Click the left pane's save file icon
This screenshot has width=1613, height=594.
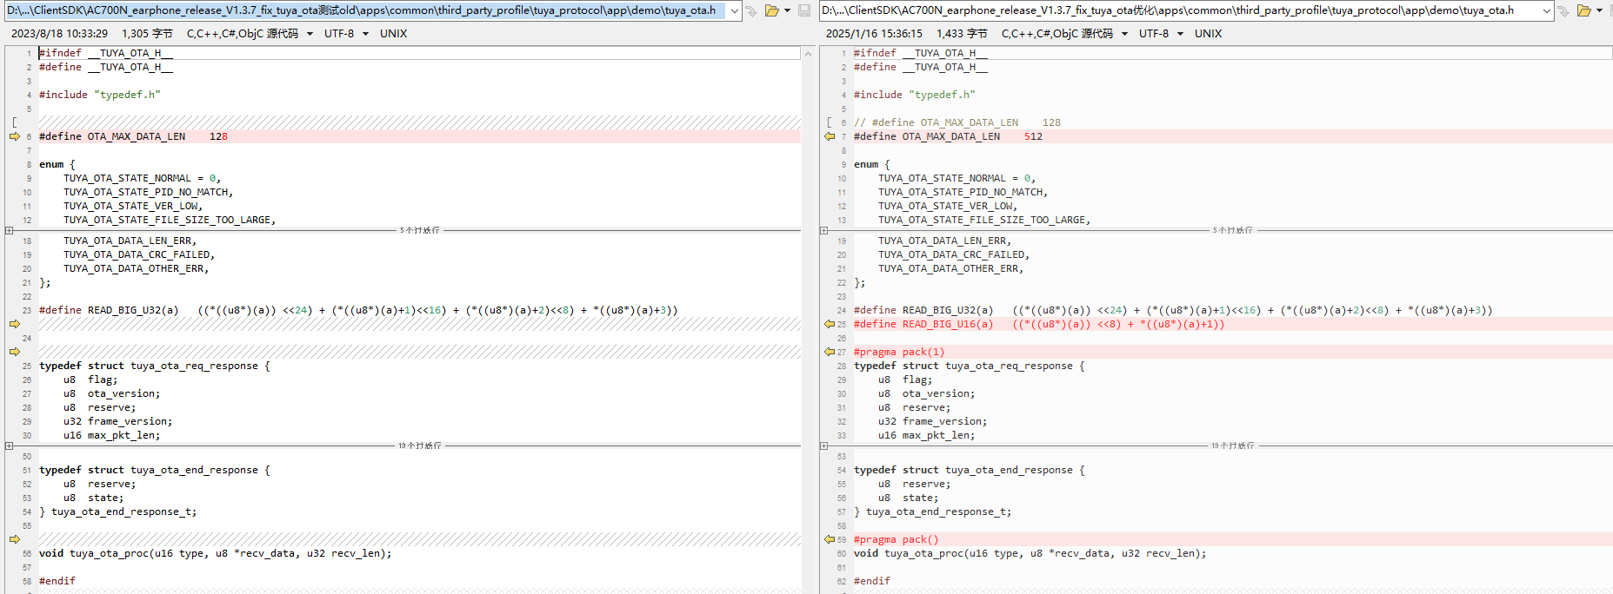tap(804, 11)
